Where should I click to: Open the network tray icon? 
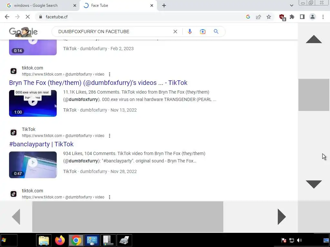[291, 240]
